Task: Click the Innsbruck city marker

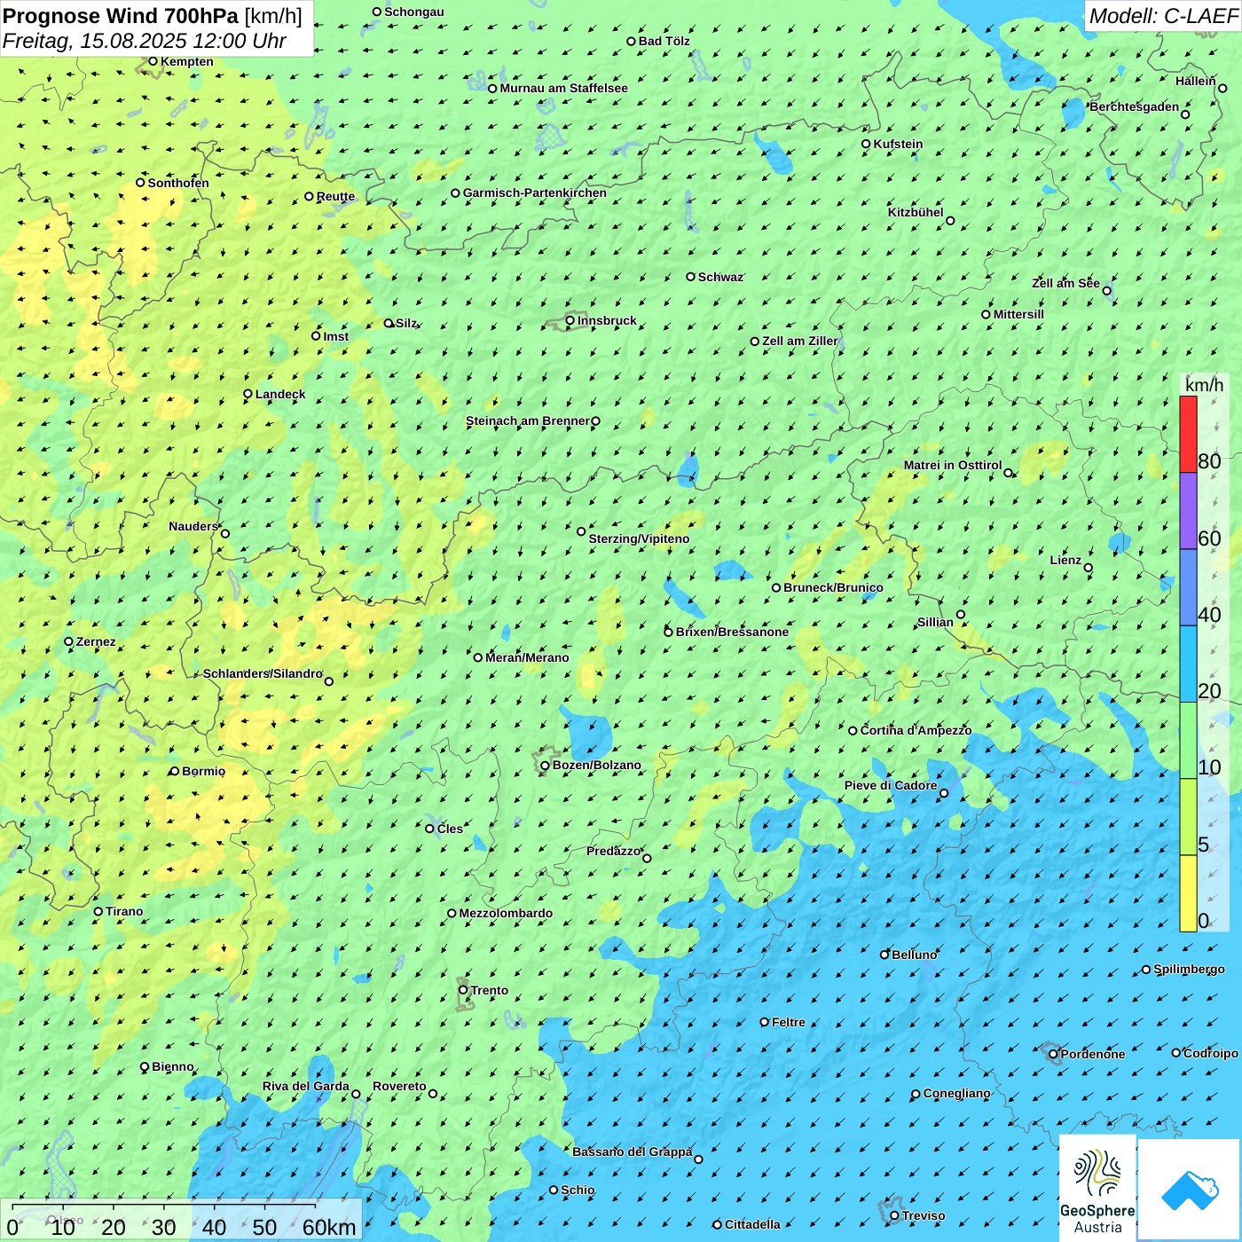Action: (x=570, y=320)
